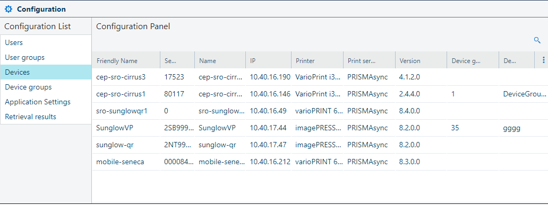Sort by Friendly Name column header
This screenshot has height=205, width=548.
(x=126, y=60)
